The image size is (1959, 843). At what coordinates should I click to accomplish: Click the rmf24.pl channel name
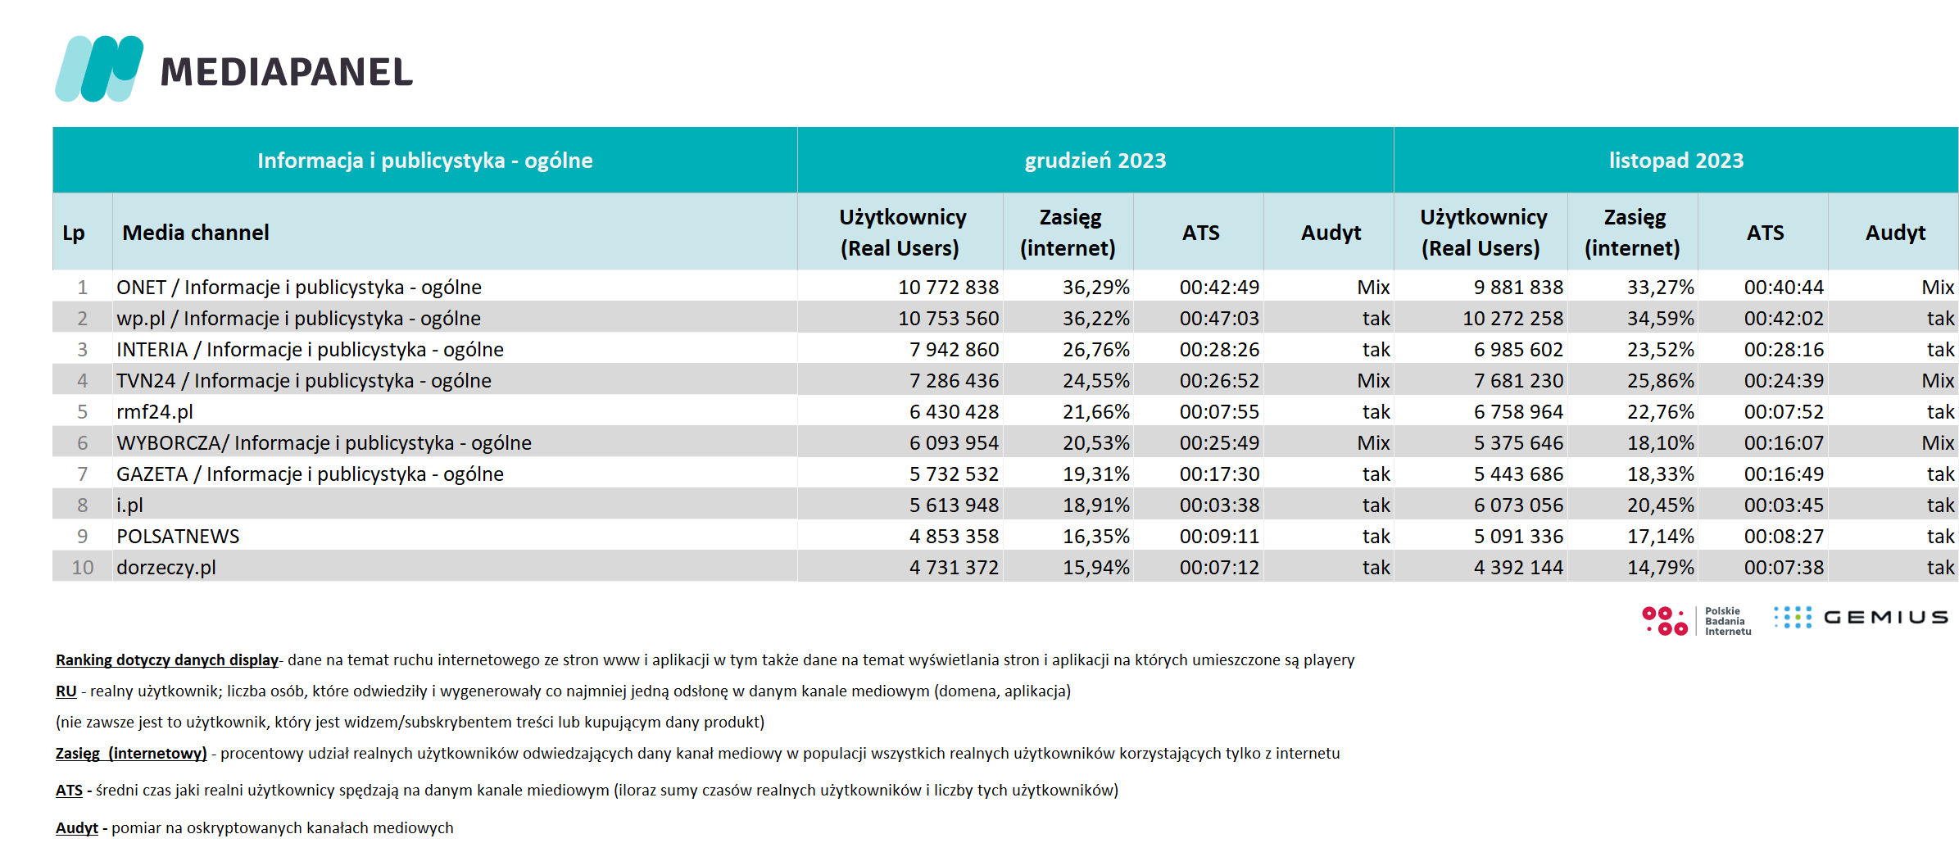155,411
